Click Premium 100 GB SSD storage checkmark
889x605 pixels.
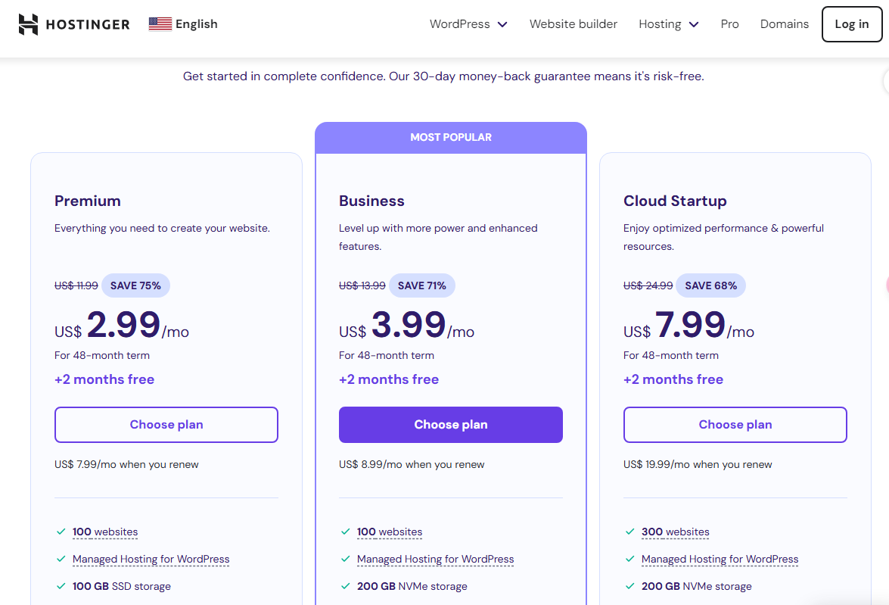(x=61, y=586)
